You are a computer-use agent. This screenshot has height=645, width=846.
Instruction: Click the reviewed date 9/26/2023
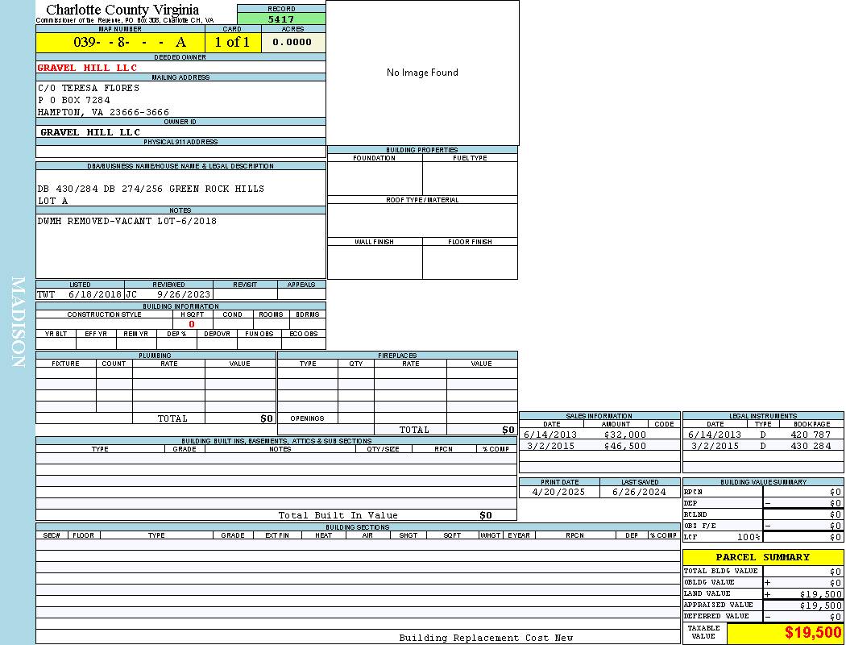[x=183, y=295]
